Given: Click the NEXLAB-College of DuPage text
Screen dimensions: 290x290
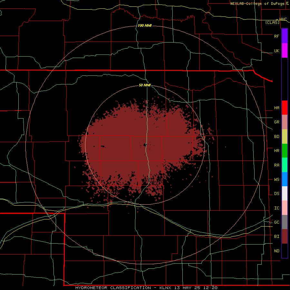Looking at the screenshot, I should [x=257, y=4].
